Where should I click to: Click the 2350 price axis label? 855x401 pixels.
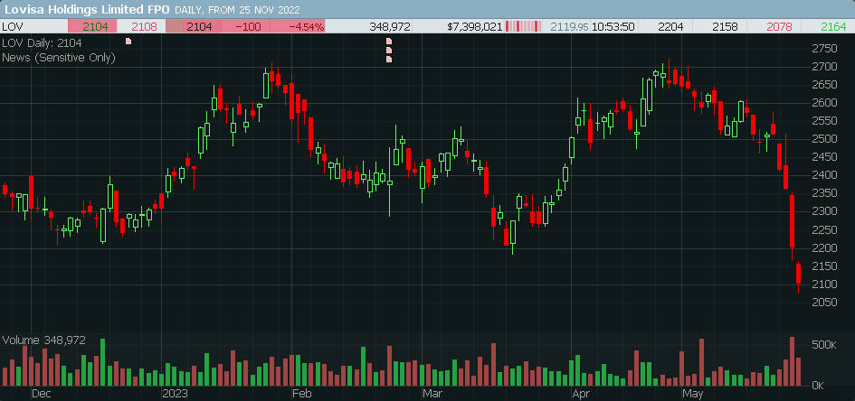(x=824, y=193)
